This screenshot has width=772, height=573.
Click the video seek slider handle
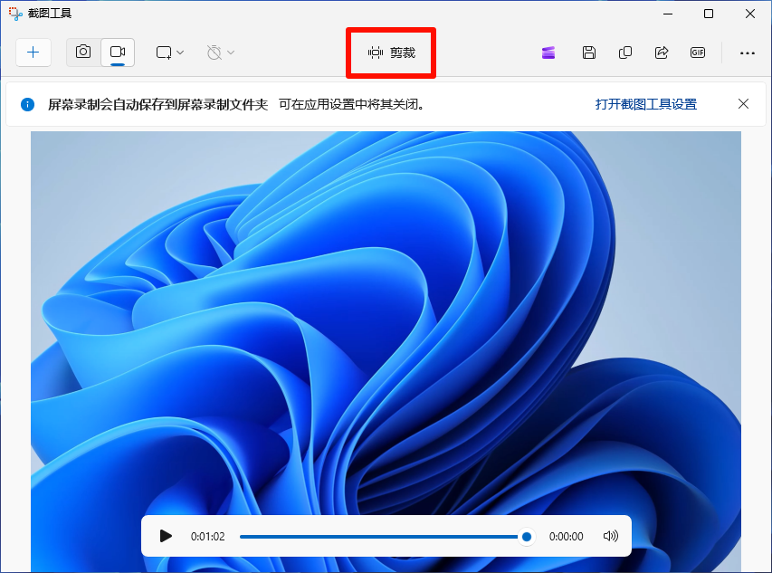[x=526, y=536]
